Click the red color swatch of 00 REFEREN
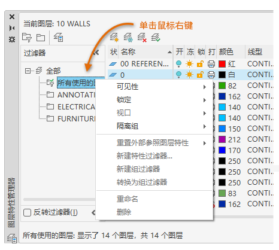Image resolution: width=279 pixels, height=250 pixels. coord(222,64)
